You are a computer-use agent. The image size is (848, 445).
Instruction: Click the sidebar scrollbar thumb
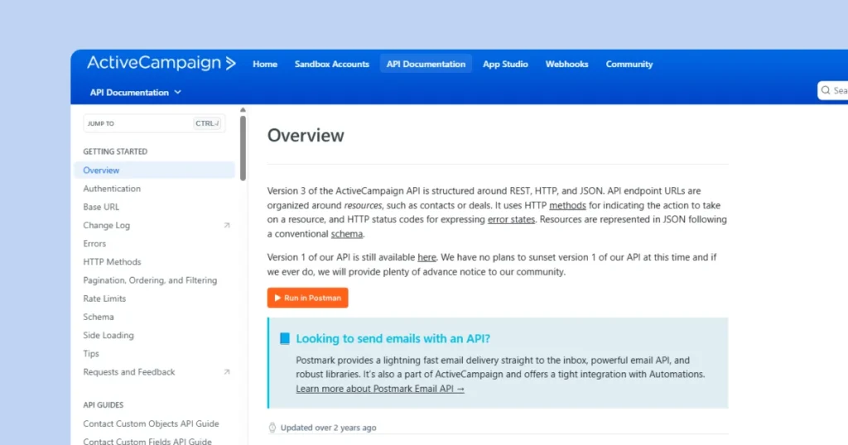coord(243,149)
